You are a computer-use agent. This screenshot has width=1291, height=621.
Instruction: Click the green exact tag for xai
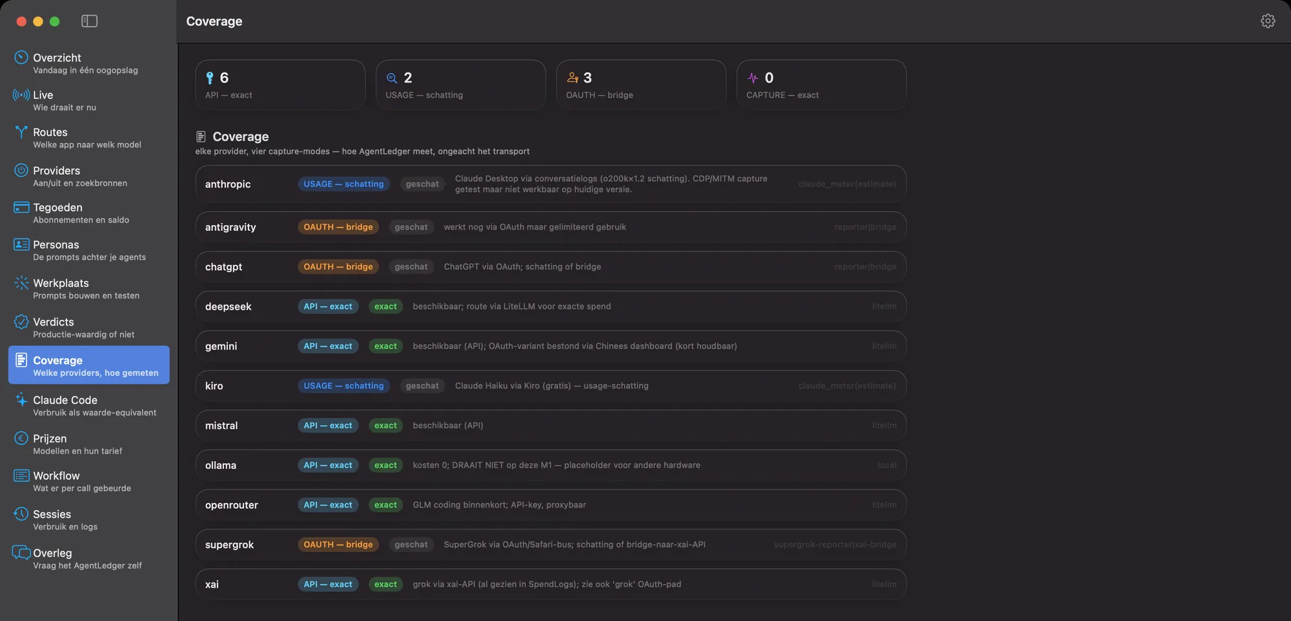pos(385,584)
